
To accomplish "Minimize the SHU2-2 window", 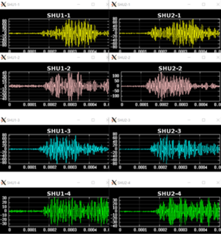I will tap(189, 57).
